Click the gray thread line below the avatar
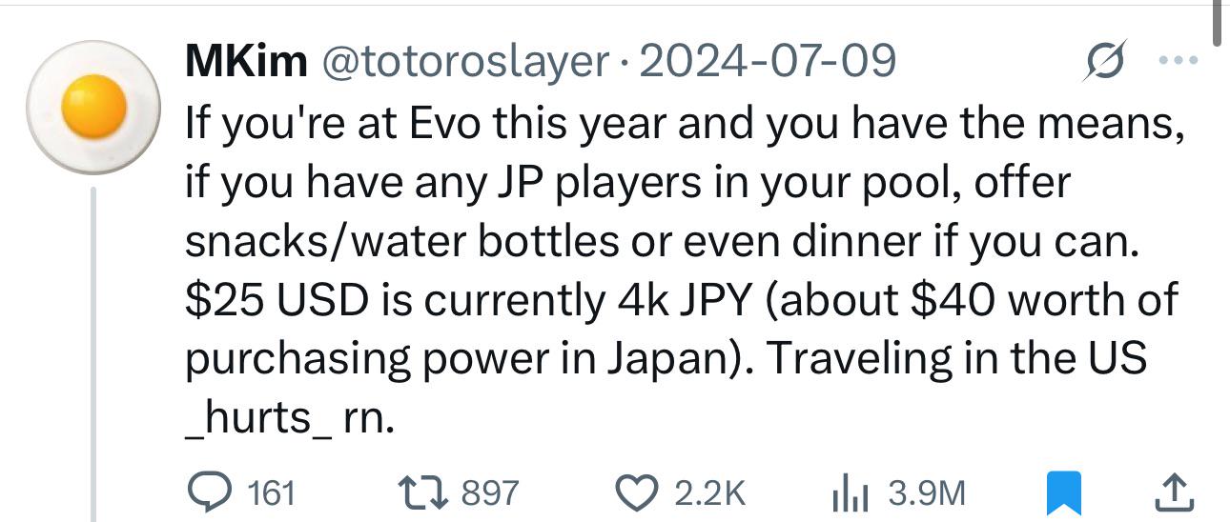Screen dimensions: 1230x522 click(x=95, y=354)
